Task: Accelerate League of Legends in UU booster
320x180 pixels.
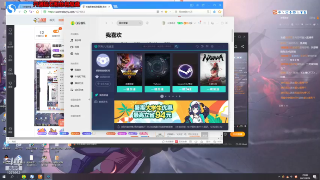Action: 129,89
